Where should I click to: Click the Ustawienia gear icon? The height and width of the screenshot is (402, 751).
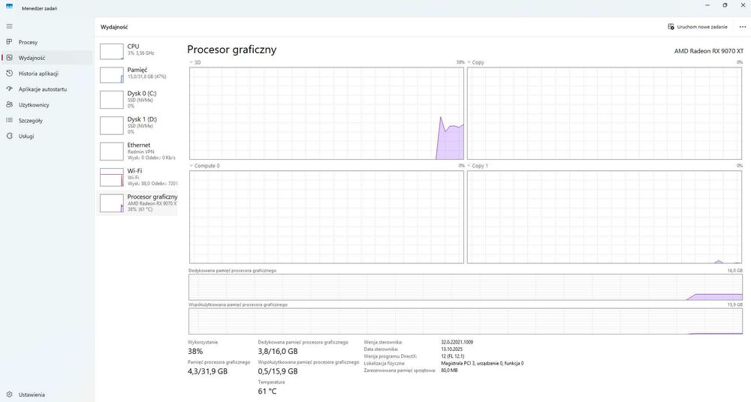click(x=9, y=394)
